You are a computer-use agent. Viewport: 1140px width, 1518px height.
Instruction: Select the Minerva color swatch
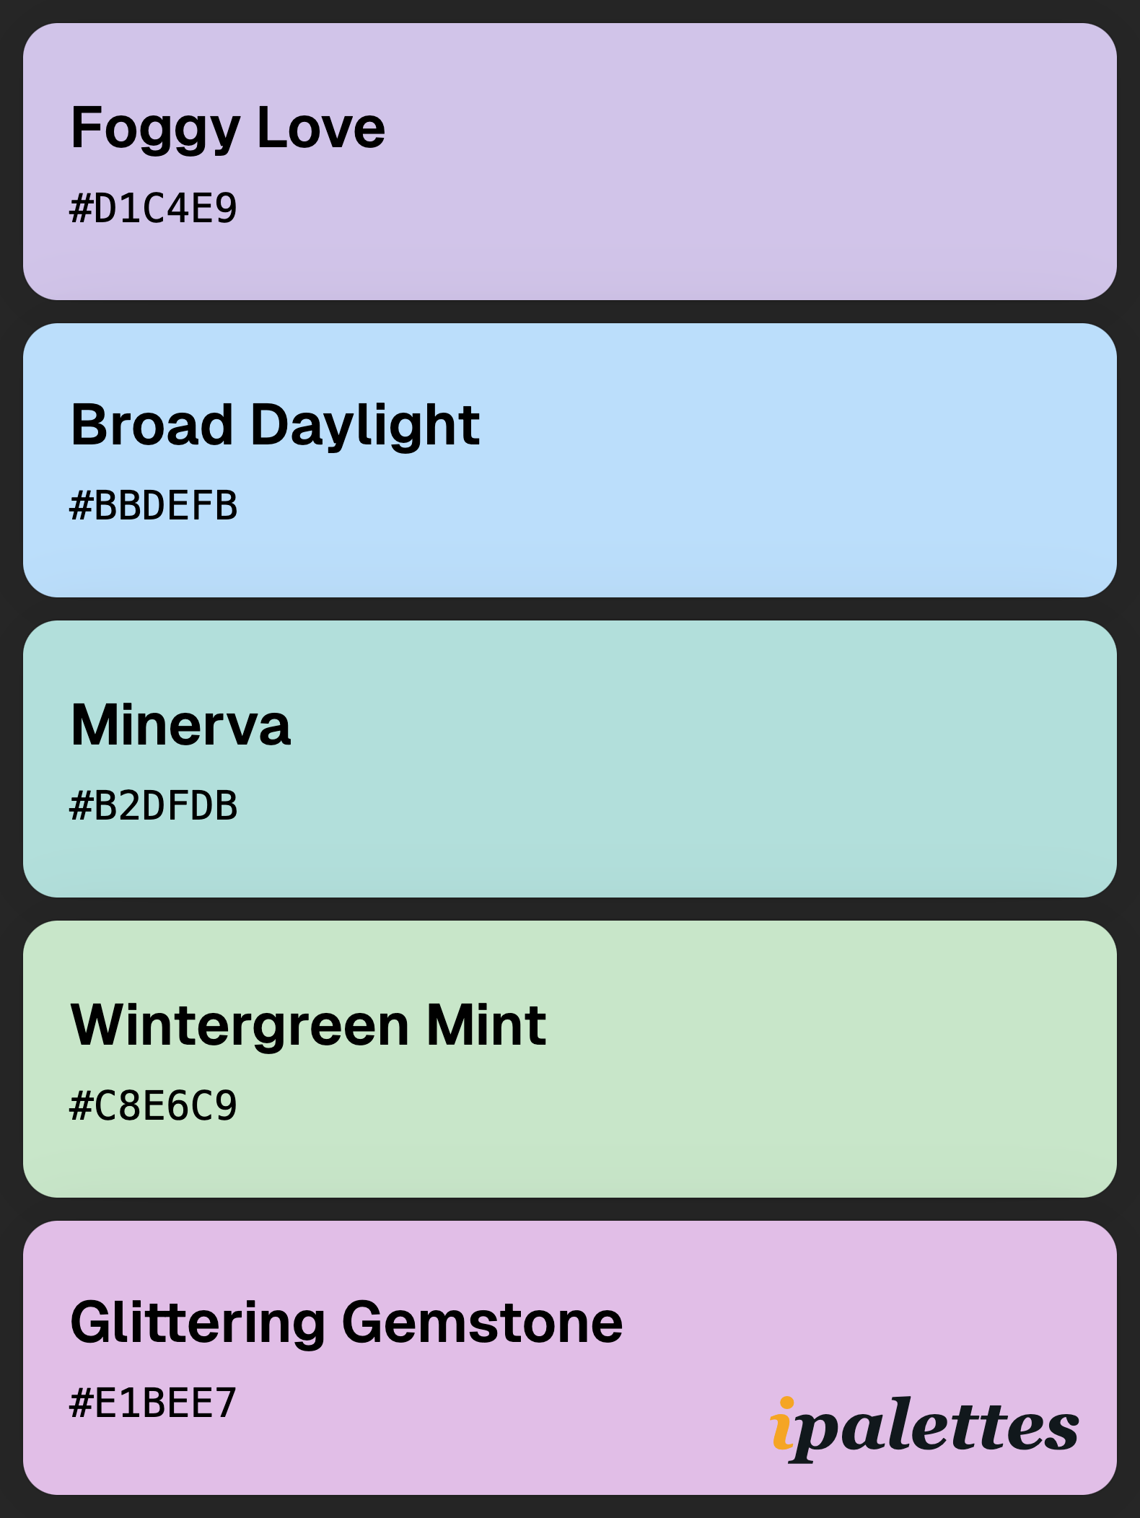(x=570, y=759)
